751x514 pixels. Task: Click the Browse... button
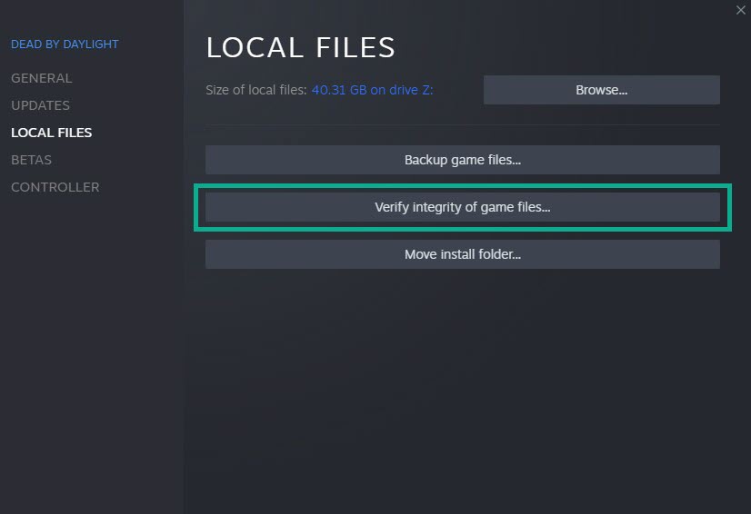pos(602,90)
